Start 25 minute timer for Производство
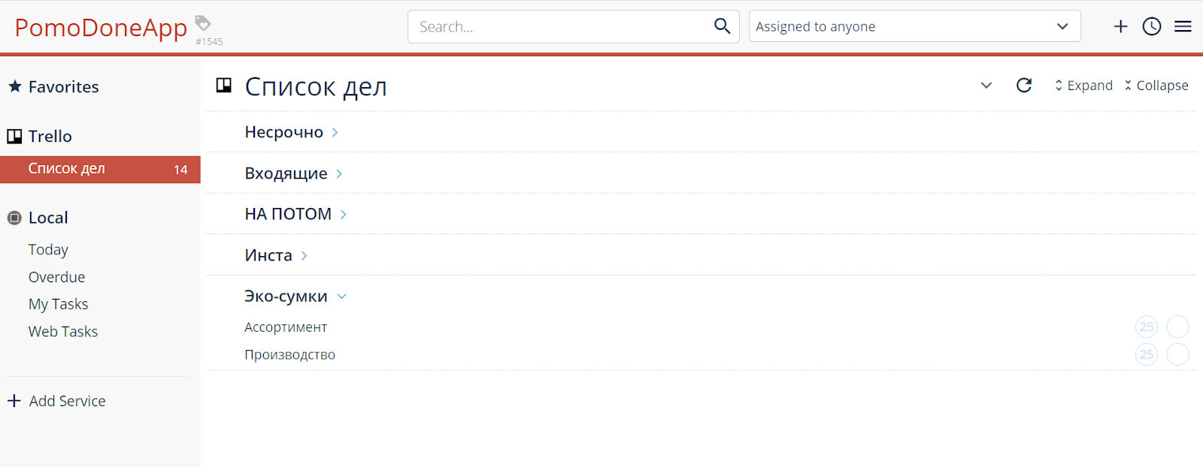This screenshot has width=1203, height=467. (x=1146, y=354)
